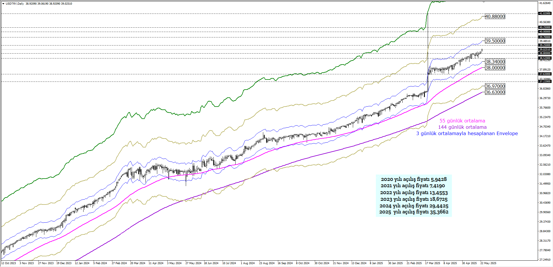Select the 36.63000 price label box
This screenshot has height=267, width=553.
(495, 92)
